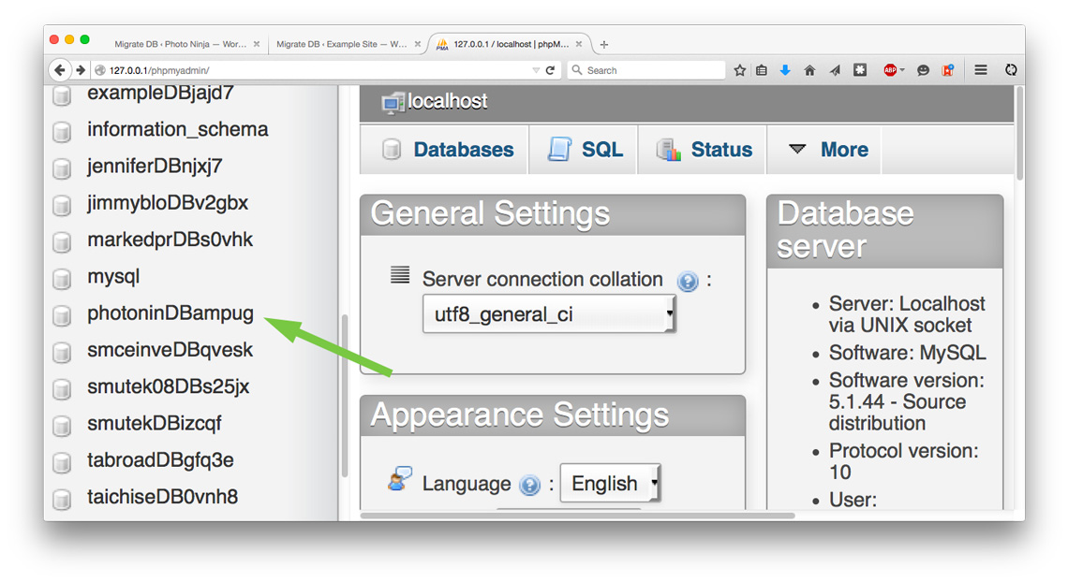The height and width of the screenshot is (582, 1068).
Task: Click the paper plane send icon
Action: tap(835, 69)
